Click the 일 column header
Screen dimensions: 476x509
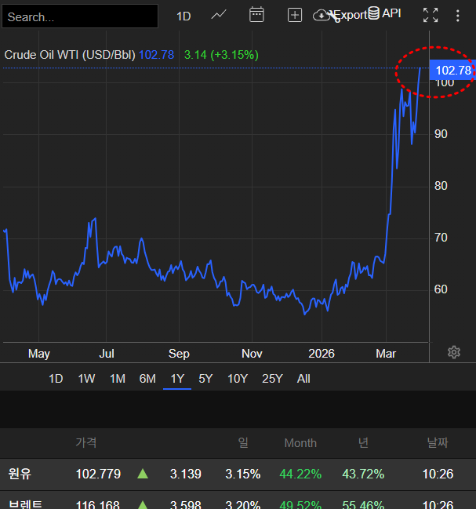(243, 442)
